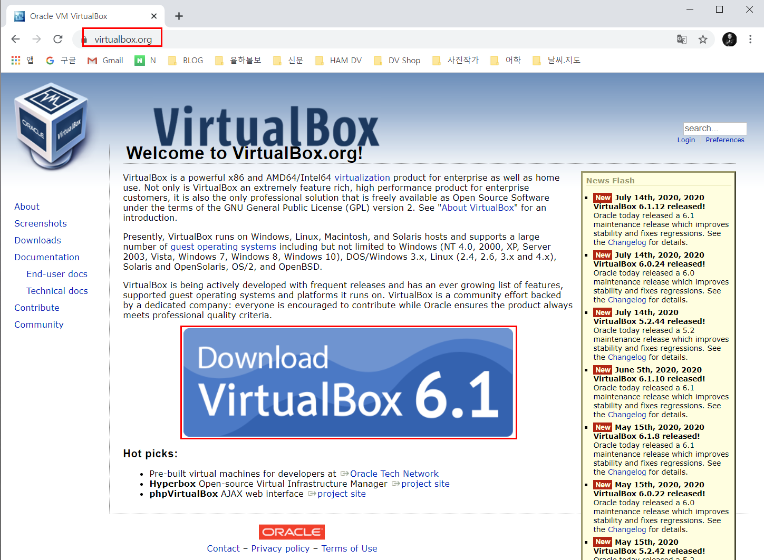Open the BLOG bookmark folder

tap(186, 60)
